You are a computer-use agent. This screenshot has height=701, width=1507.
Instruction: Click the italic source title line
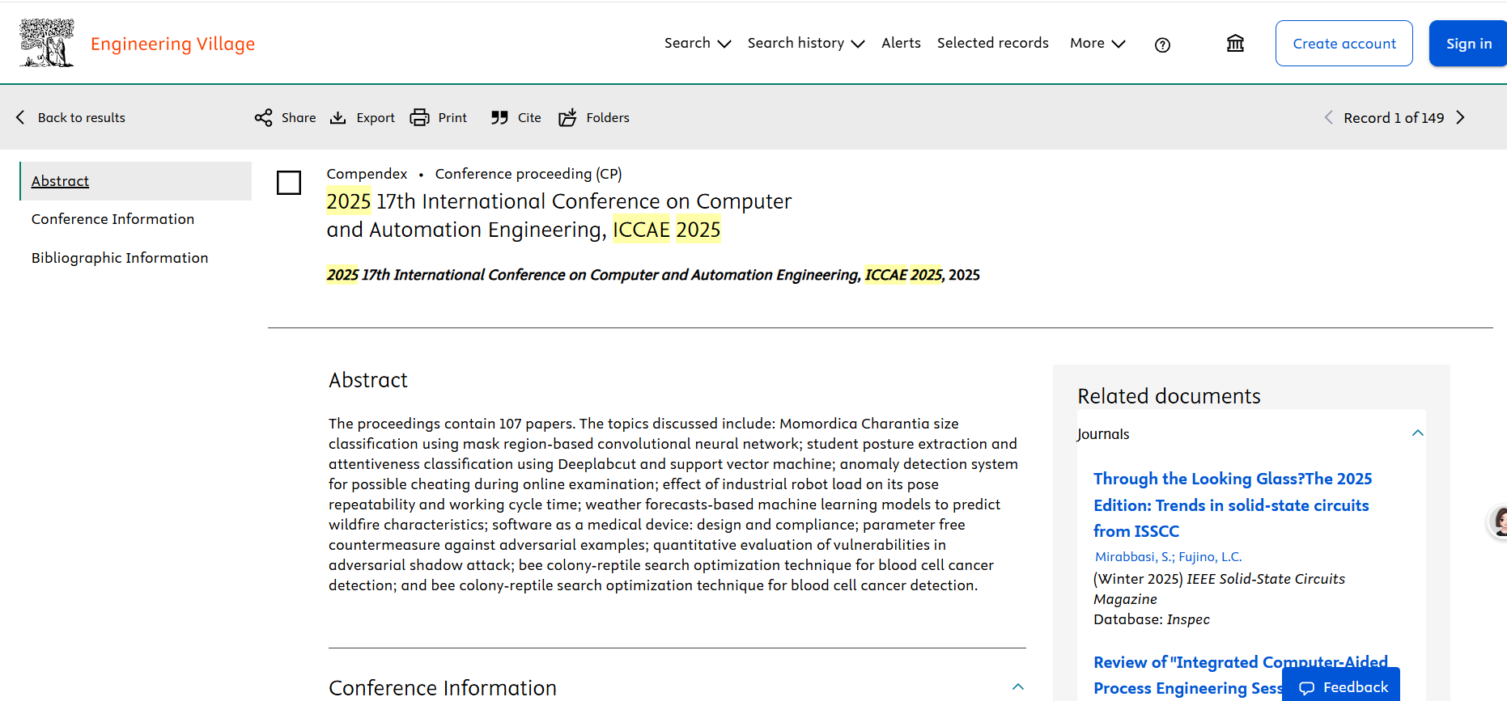[653, 275]
